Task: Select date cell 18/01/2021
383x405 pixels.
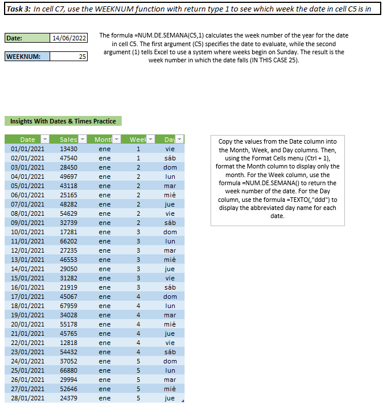Action: tap(27, 306)
